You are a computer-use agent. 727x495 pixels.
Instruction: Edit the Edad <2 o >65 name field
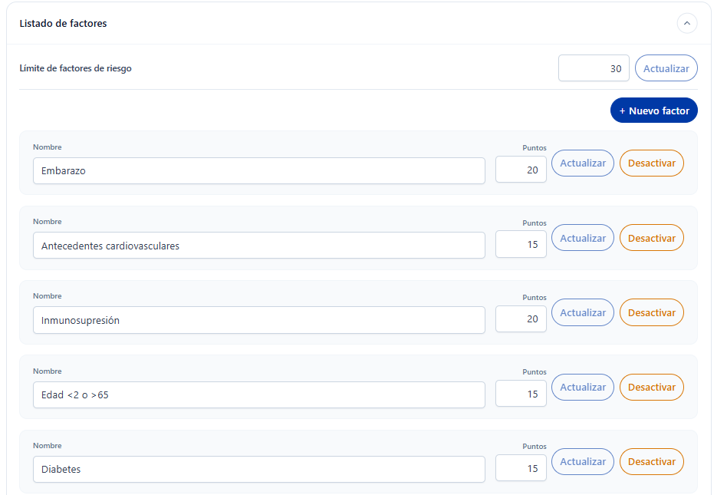pyautogui.click(x=258, y=394)
